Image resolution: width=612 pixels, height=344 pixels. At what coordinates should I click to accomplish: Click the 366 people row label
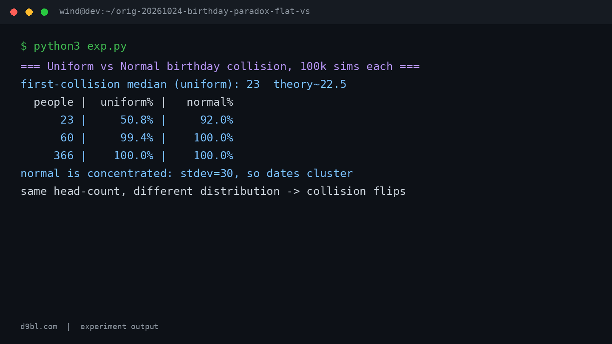64,155
